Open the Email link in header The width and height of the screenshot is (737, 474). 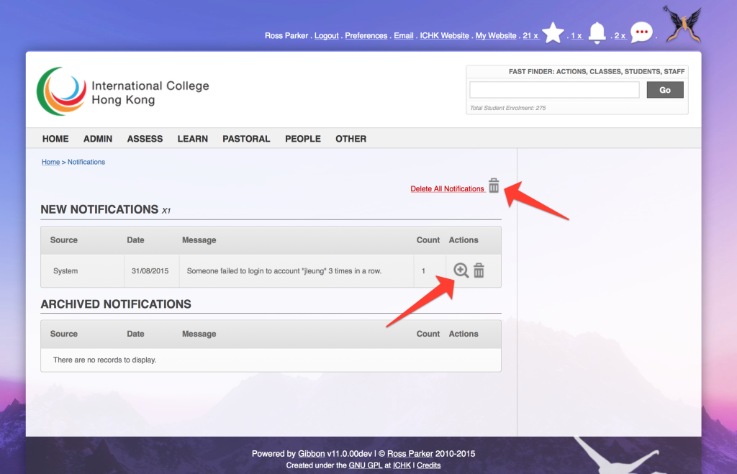(x=404, y=36)
